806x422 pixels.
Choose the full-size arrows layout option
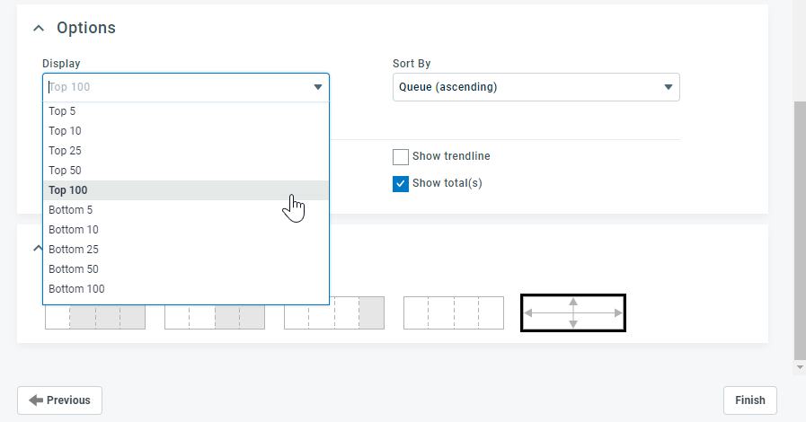573,313
